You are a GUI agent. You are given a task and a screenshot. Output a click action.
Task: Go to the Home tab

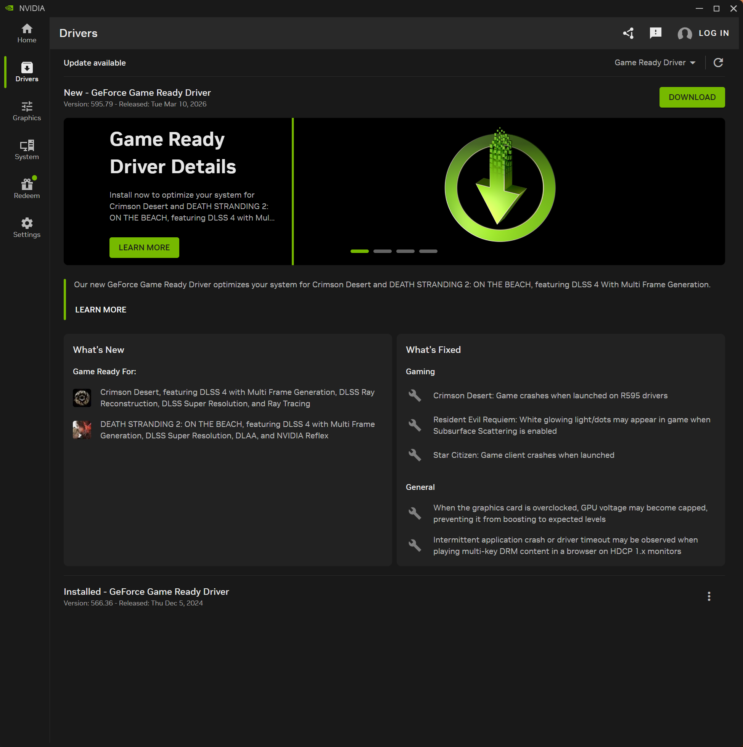point(27,33)
